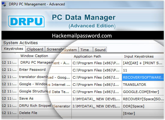
Task: Click the PC Data Manager header title
Action: point(84,17)
